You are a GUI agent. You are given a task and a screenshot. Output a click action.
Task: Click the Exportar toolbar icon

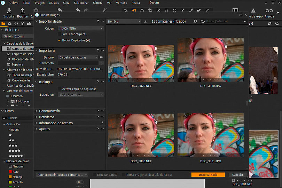coord(23,11)
